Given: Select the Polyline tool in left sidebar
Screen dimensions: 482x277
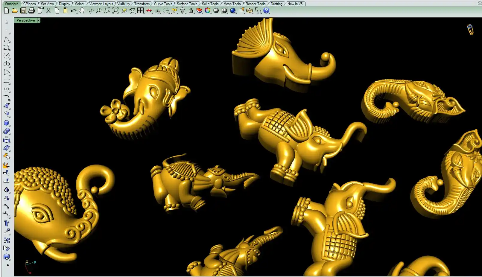Looking at the screenshot, I should [x=7, y=39].
